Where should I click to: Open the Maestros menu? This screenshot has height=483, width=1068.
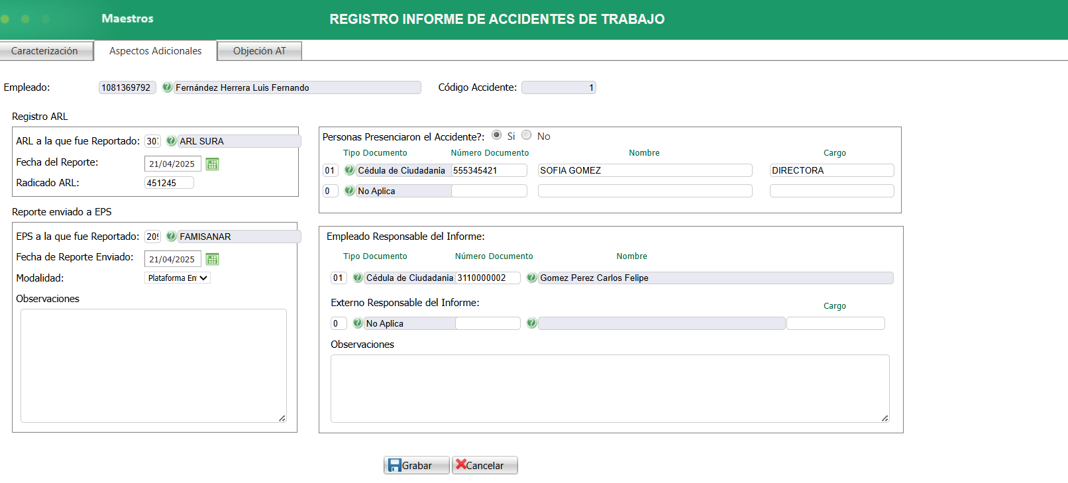click(127, 19)
